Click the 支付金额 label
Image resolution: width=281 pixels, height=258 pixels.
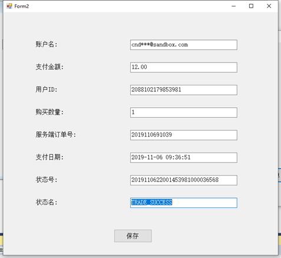point(49,67)
